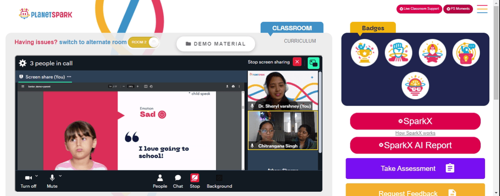The image size is (500, 196).
Task: Open the PDF viewer more options menu
Action: tap(239, 86)
